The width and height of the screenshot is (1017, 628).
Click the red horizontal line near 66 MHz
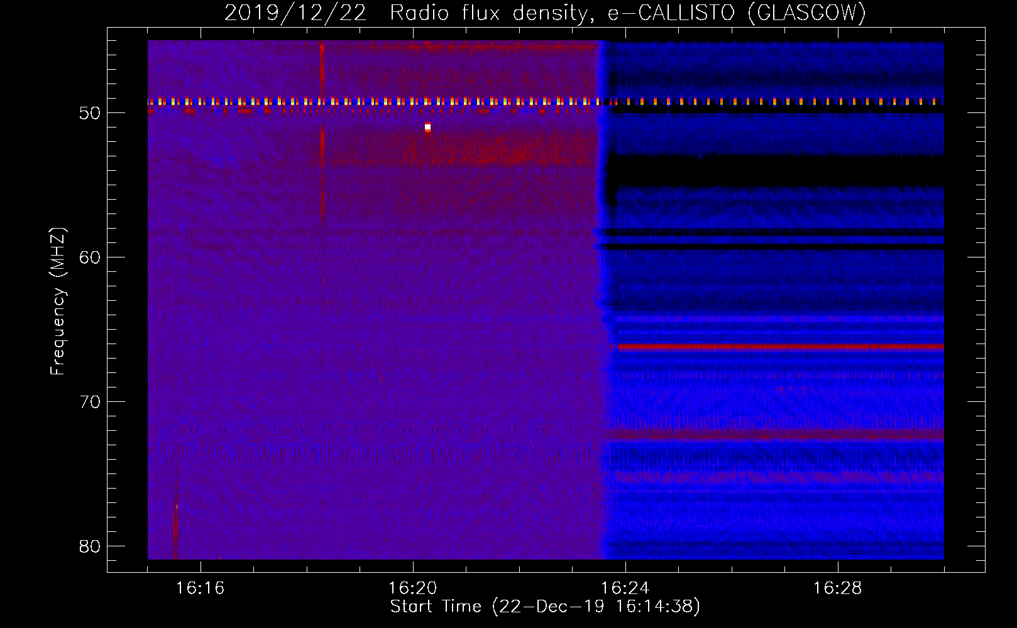point(781,347)
